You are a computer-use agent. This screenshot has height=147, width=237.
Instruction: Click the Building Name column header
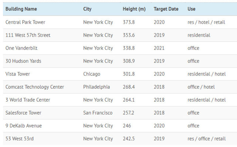21,9
